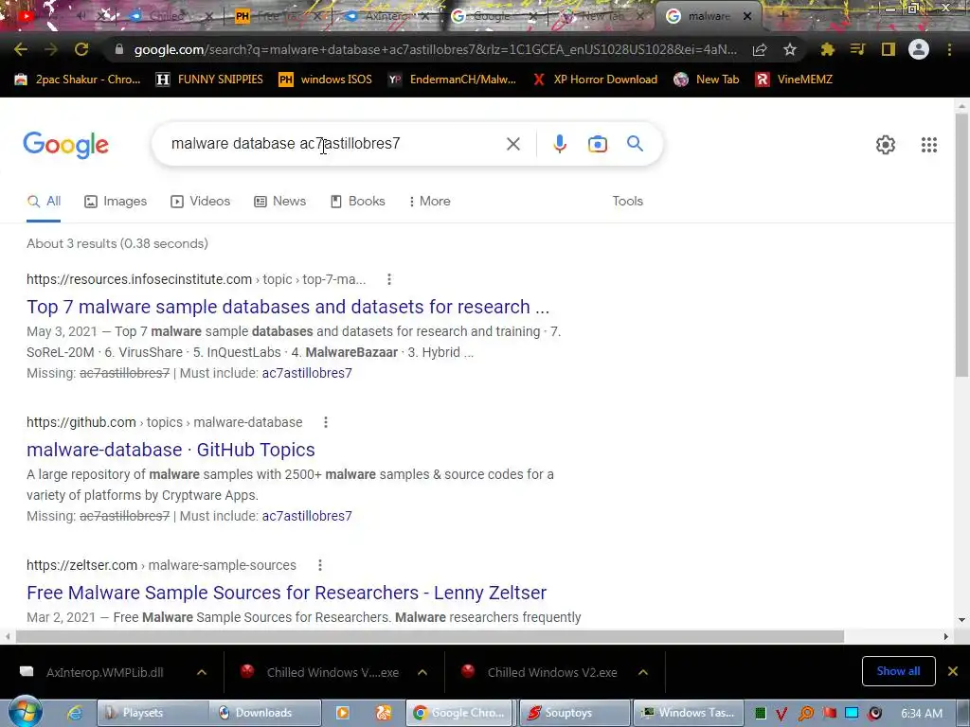The height and width of the screenshot is (727, 970).
Task: Click the vertical scrollbar thumb
Action: pyautogui.click(x=961, y=244)
